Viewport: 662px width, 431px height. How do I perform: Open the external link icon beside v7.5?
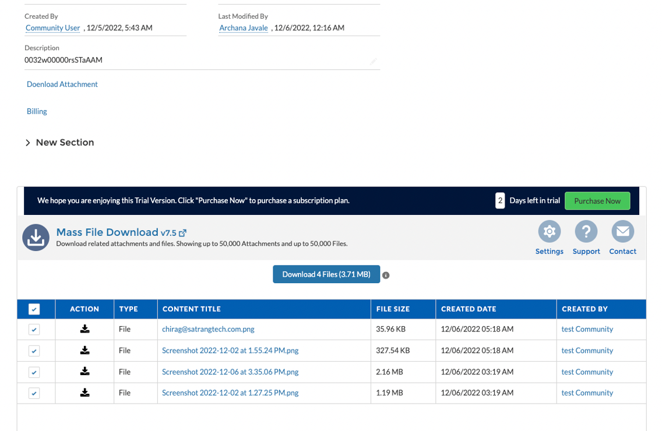(x=182, y=233)
